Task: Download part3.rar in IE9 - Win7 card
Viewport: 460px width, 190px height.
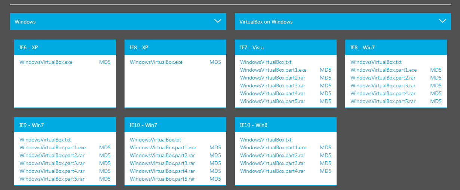Action: (52, 163)
